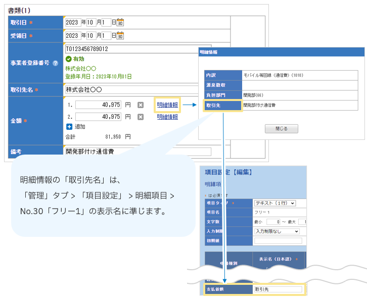Open the calendar picker for 取引日
The width and height of the screenshot is (367, 298).
pos(120,22)
